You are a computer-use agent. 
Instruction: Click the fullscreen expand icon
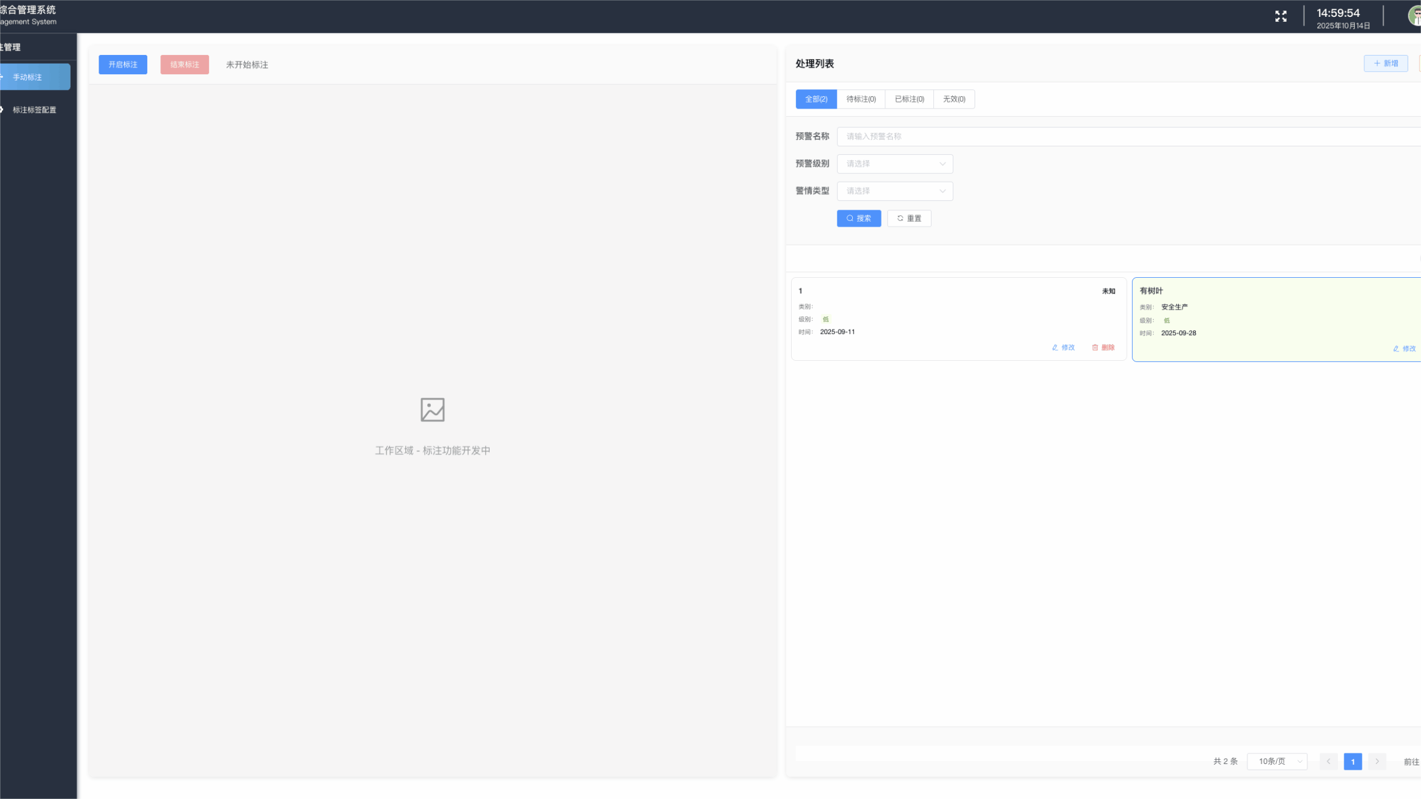(x=1281, y=16)
